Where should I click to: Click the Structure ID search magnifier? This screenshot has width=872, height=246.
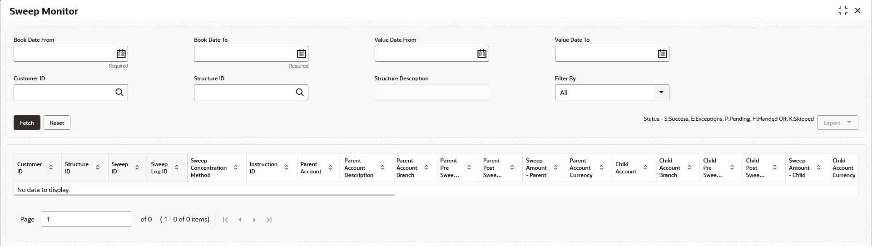(x=300, y=92)
